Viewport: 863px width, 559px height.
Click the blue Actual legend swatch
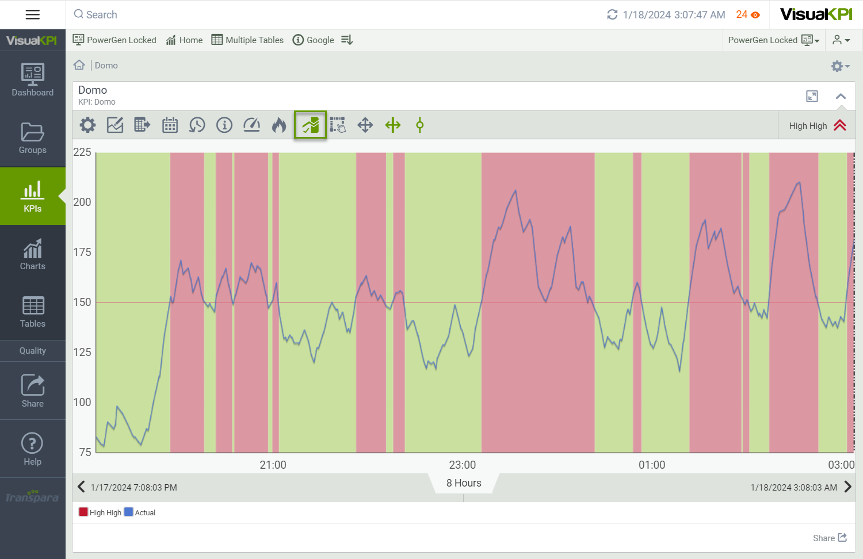pos(129,512)
